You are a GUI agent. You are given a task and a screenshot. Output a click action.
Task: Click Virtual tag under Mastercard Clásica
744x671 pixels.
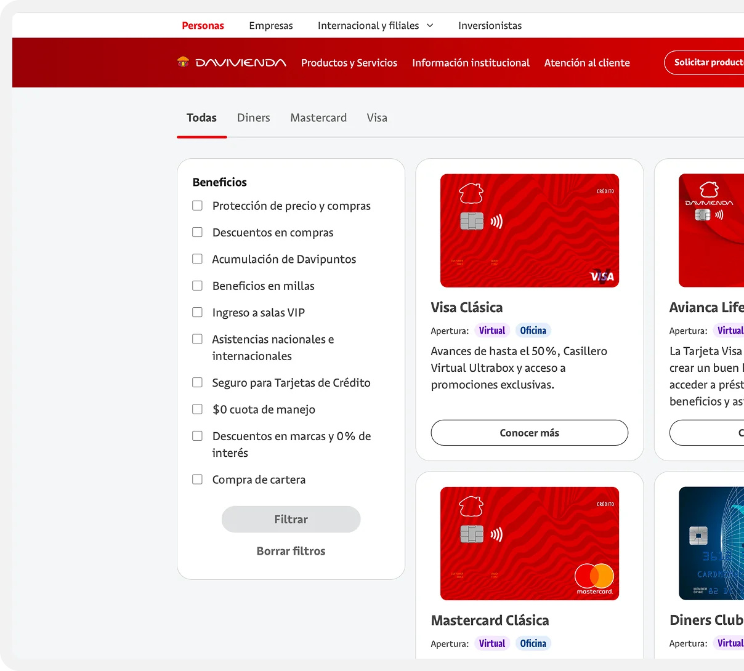coord(492,643)
